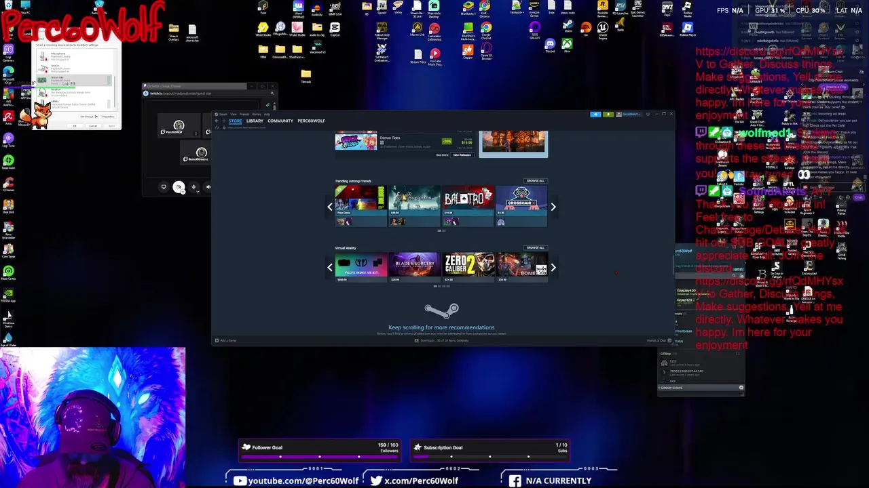This screenshot has height=488, width=869.
Task: Go back in Virtual Reality carousel left arrow
Action: pyautogui.click(x=330, y=268)
